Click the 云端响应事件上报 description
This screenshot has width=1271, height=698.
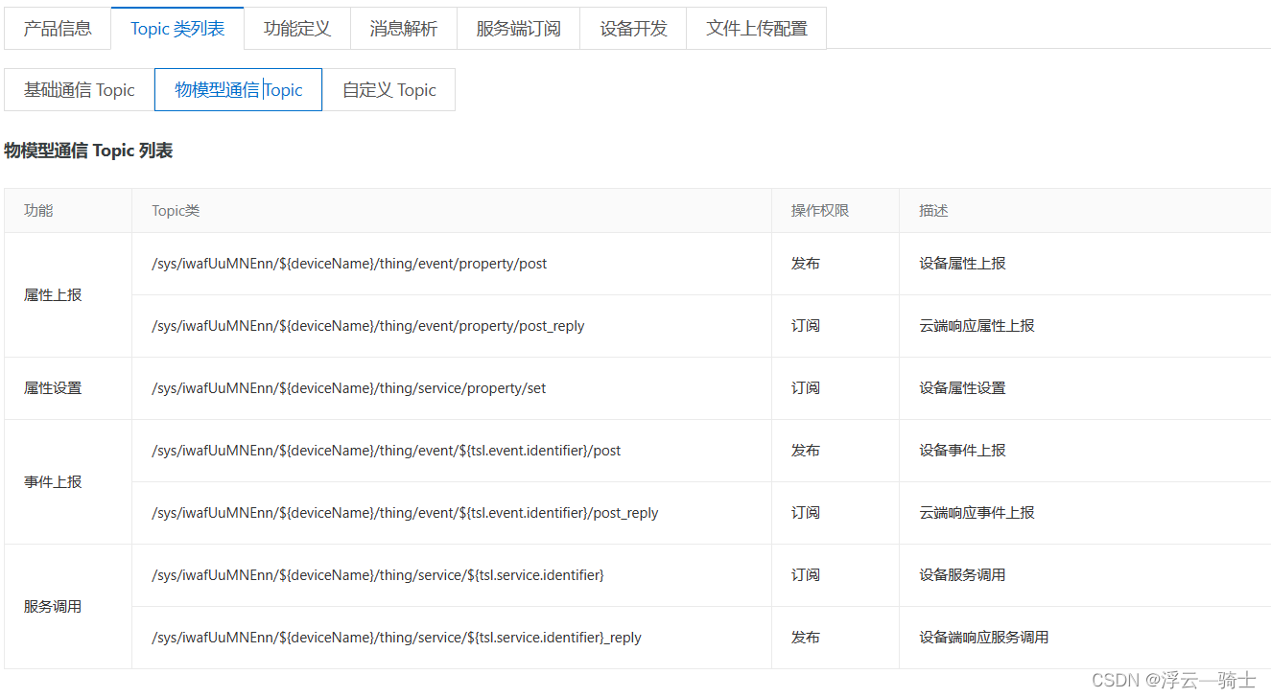coord(977,513)
